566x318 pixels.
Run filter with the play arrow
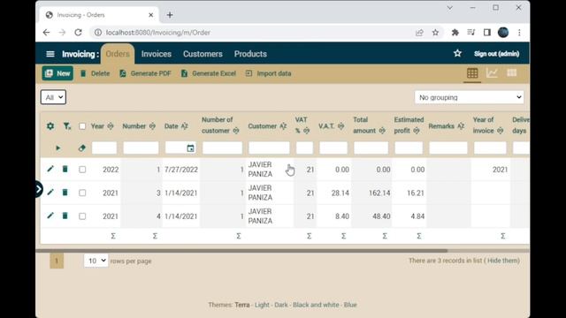(x=57, y=148)
